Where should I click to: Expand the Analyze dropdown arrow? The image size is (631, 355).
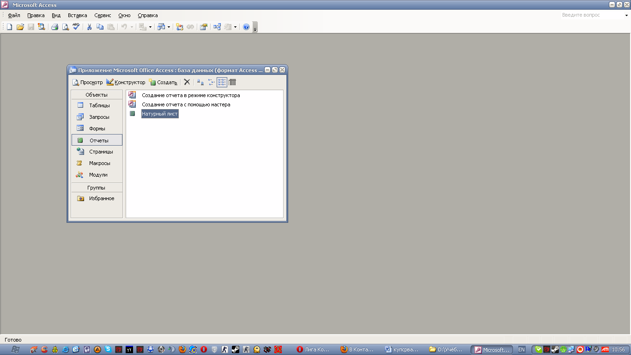[x=169, y=27]
